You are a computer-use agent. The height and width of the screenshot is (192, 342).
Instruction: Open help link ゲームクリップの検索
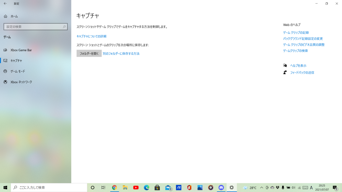point(295,51)
